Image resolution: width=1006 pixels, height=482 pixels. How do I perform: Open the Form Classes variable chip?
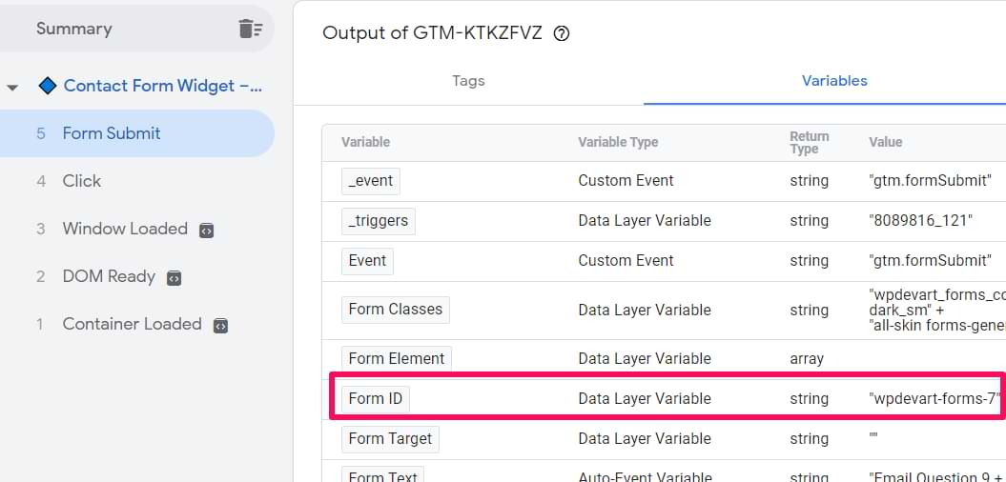395,309
